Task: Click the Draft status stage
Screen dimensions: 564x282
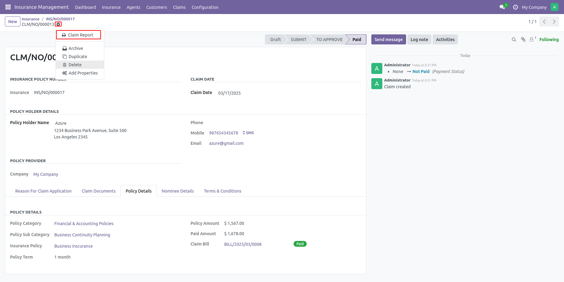Action: [275, 40]
